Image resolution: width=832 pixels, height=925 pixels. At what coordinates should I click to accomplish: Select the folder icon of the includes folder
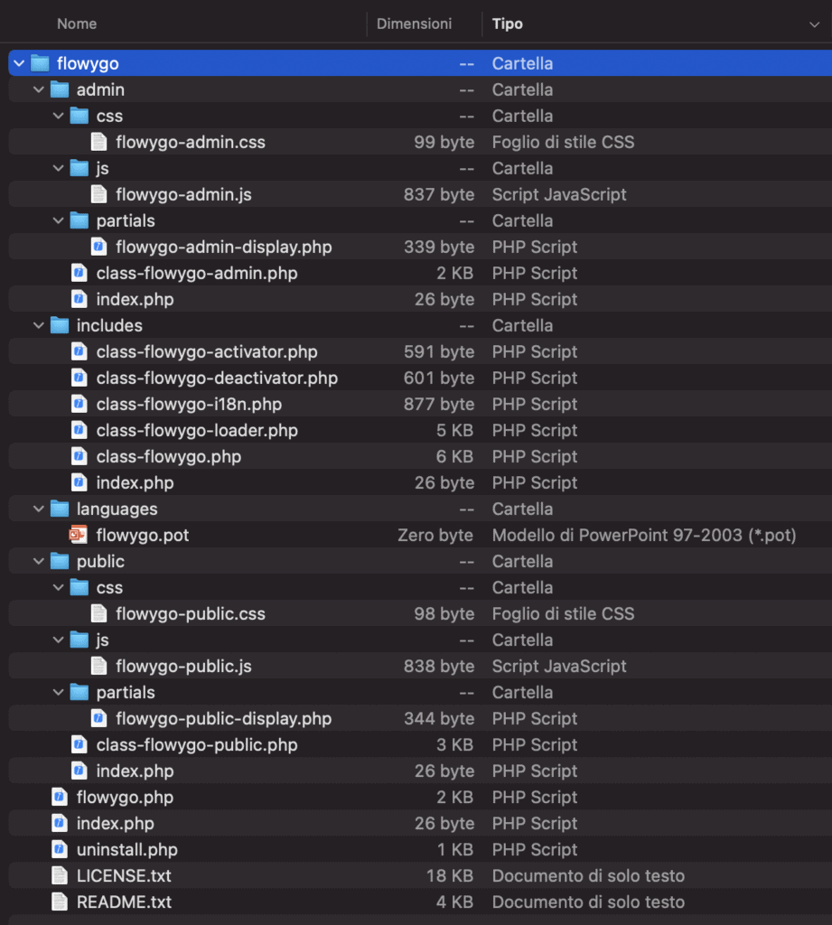coord(57,325)
